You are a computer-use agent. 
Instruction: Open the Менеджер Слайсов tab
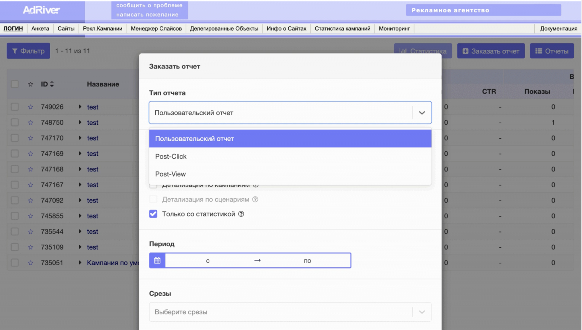[156, 28]
